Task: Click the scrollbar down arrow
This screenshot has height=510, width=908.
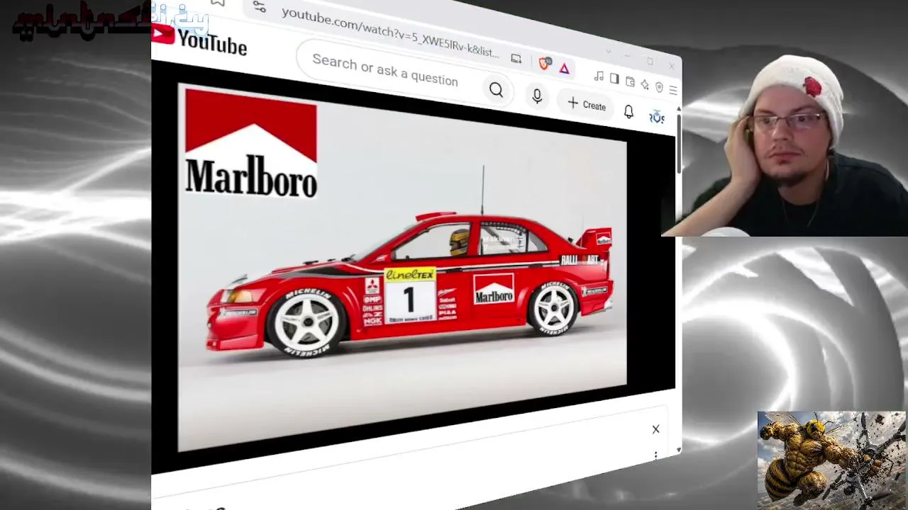Action: pos(679,450)
